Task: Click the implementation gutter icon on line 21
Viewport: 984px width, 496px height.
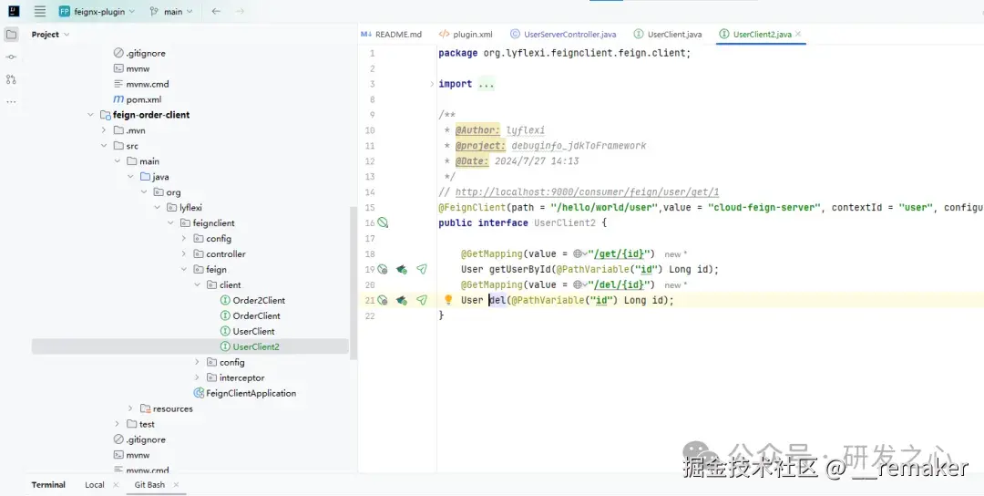Action: coord(382,300)
